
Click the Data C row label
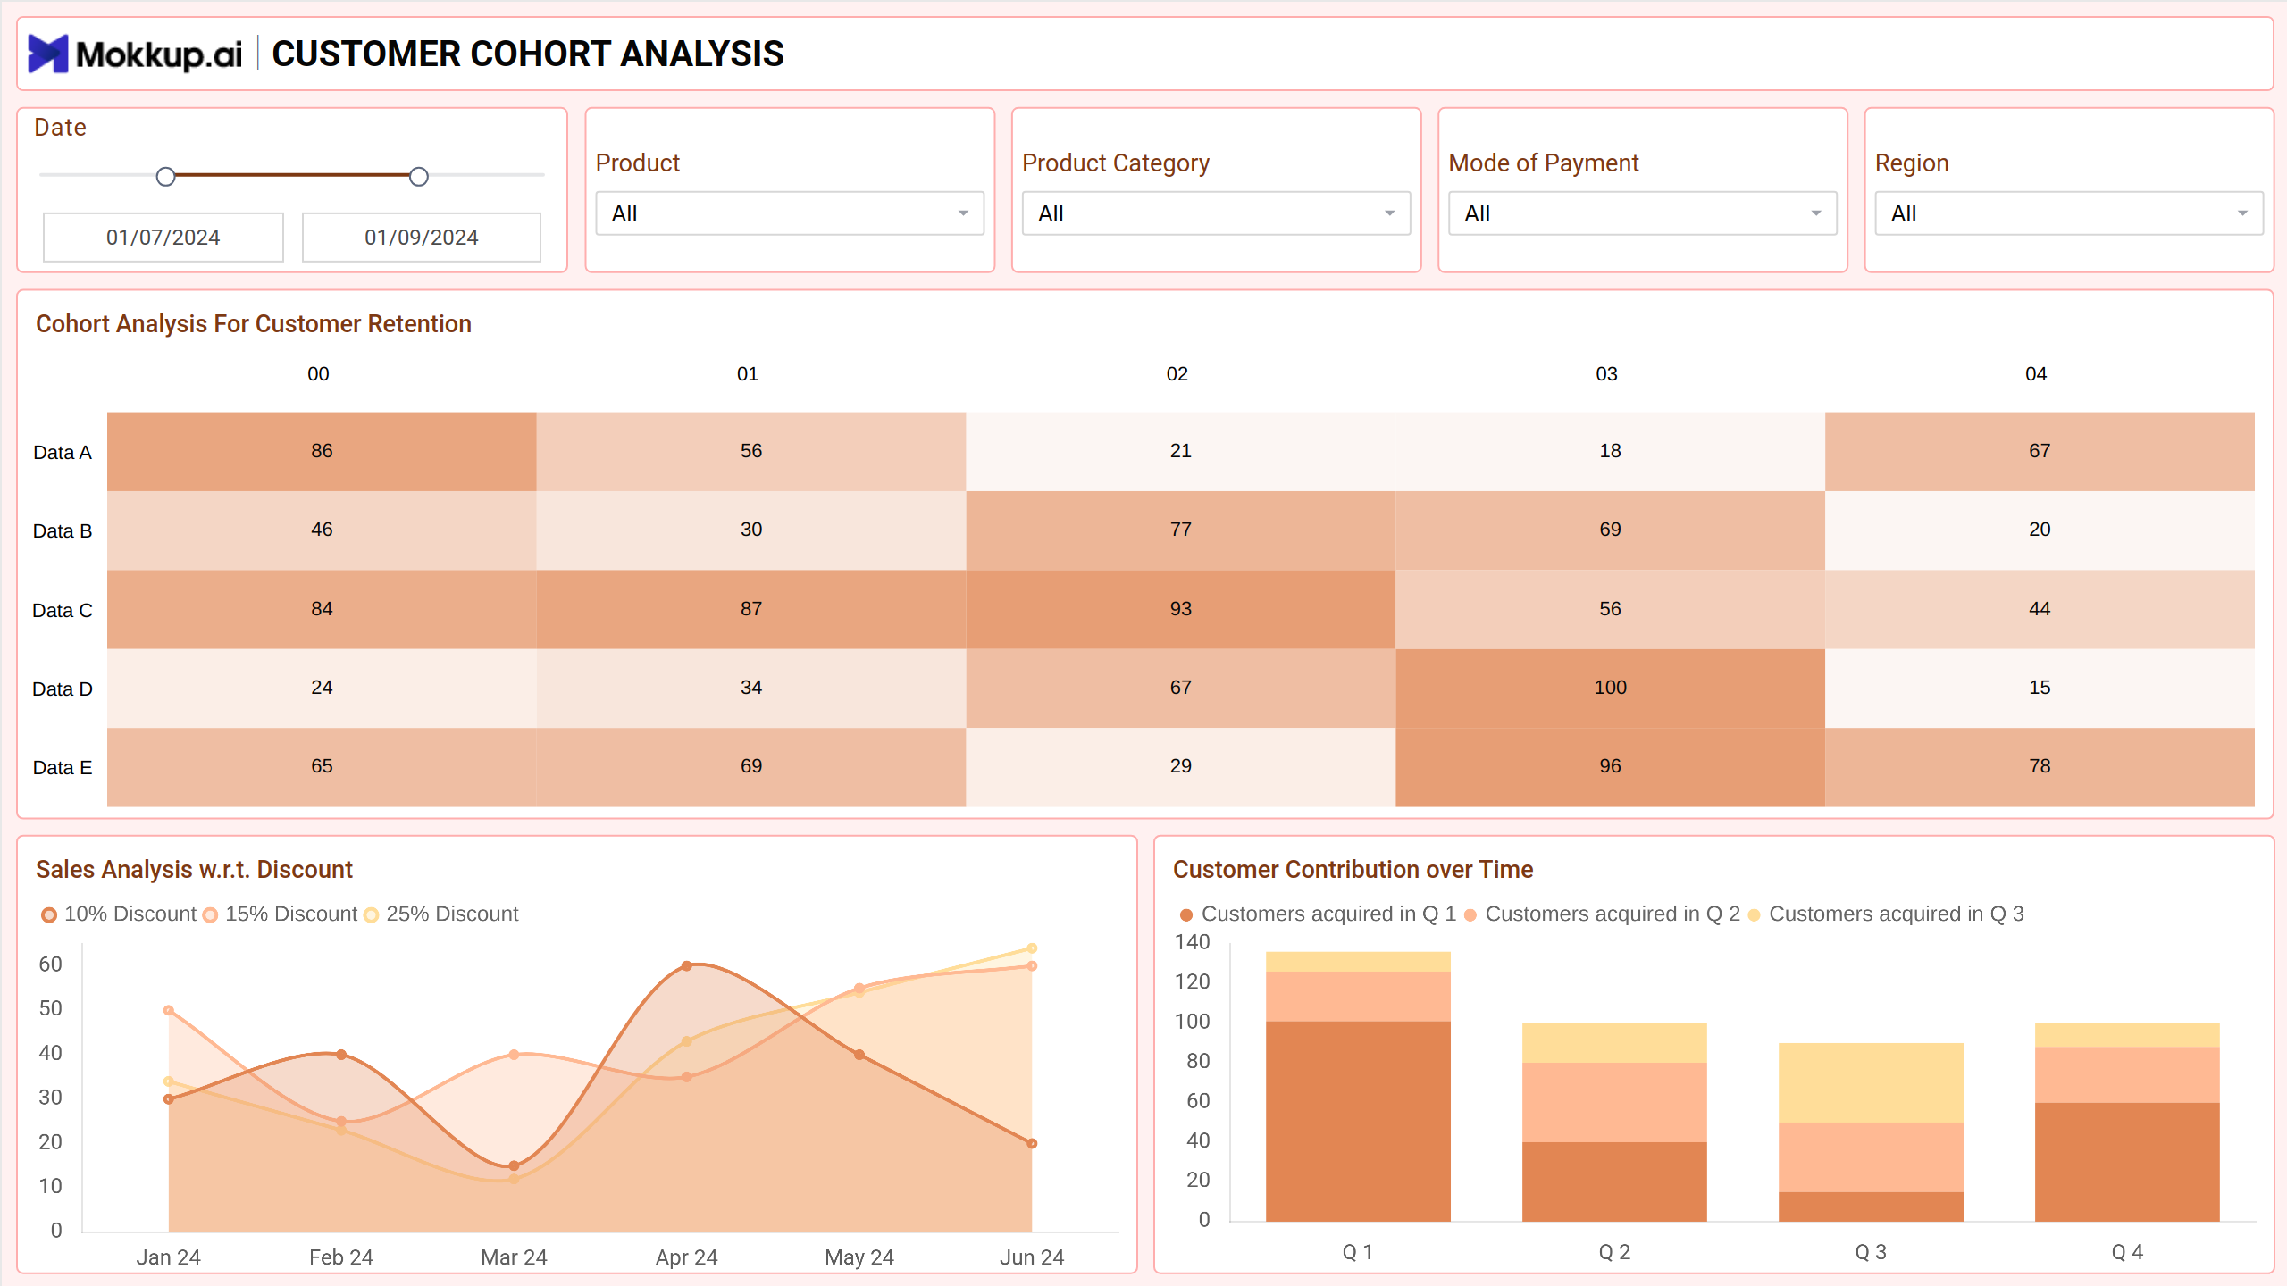click(x=63, y=611)
